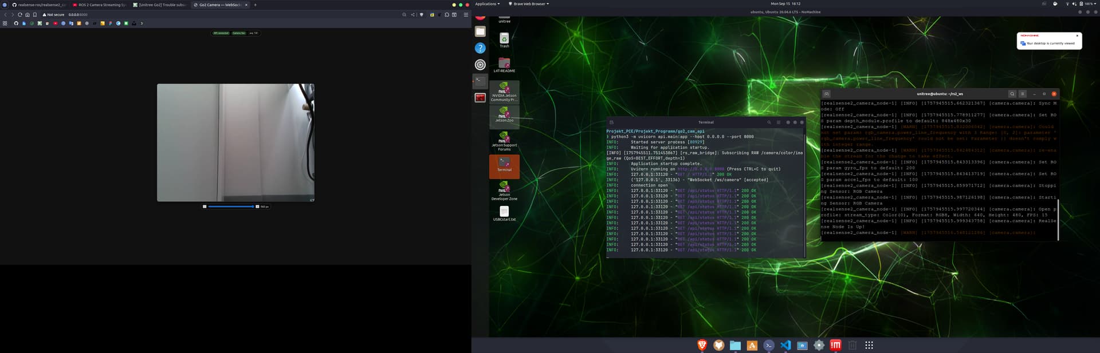
Task: Open the Trash desktop icon
Action: click(504, 39)
